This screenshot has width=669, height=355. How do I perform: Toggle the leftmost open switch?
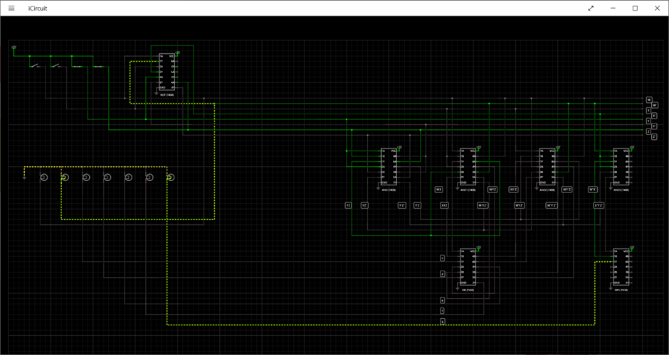pos(35,66)
